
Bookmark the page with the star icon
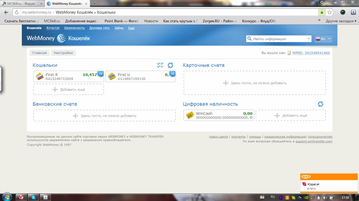[330, 12]
